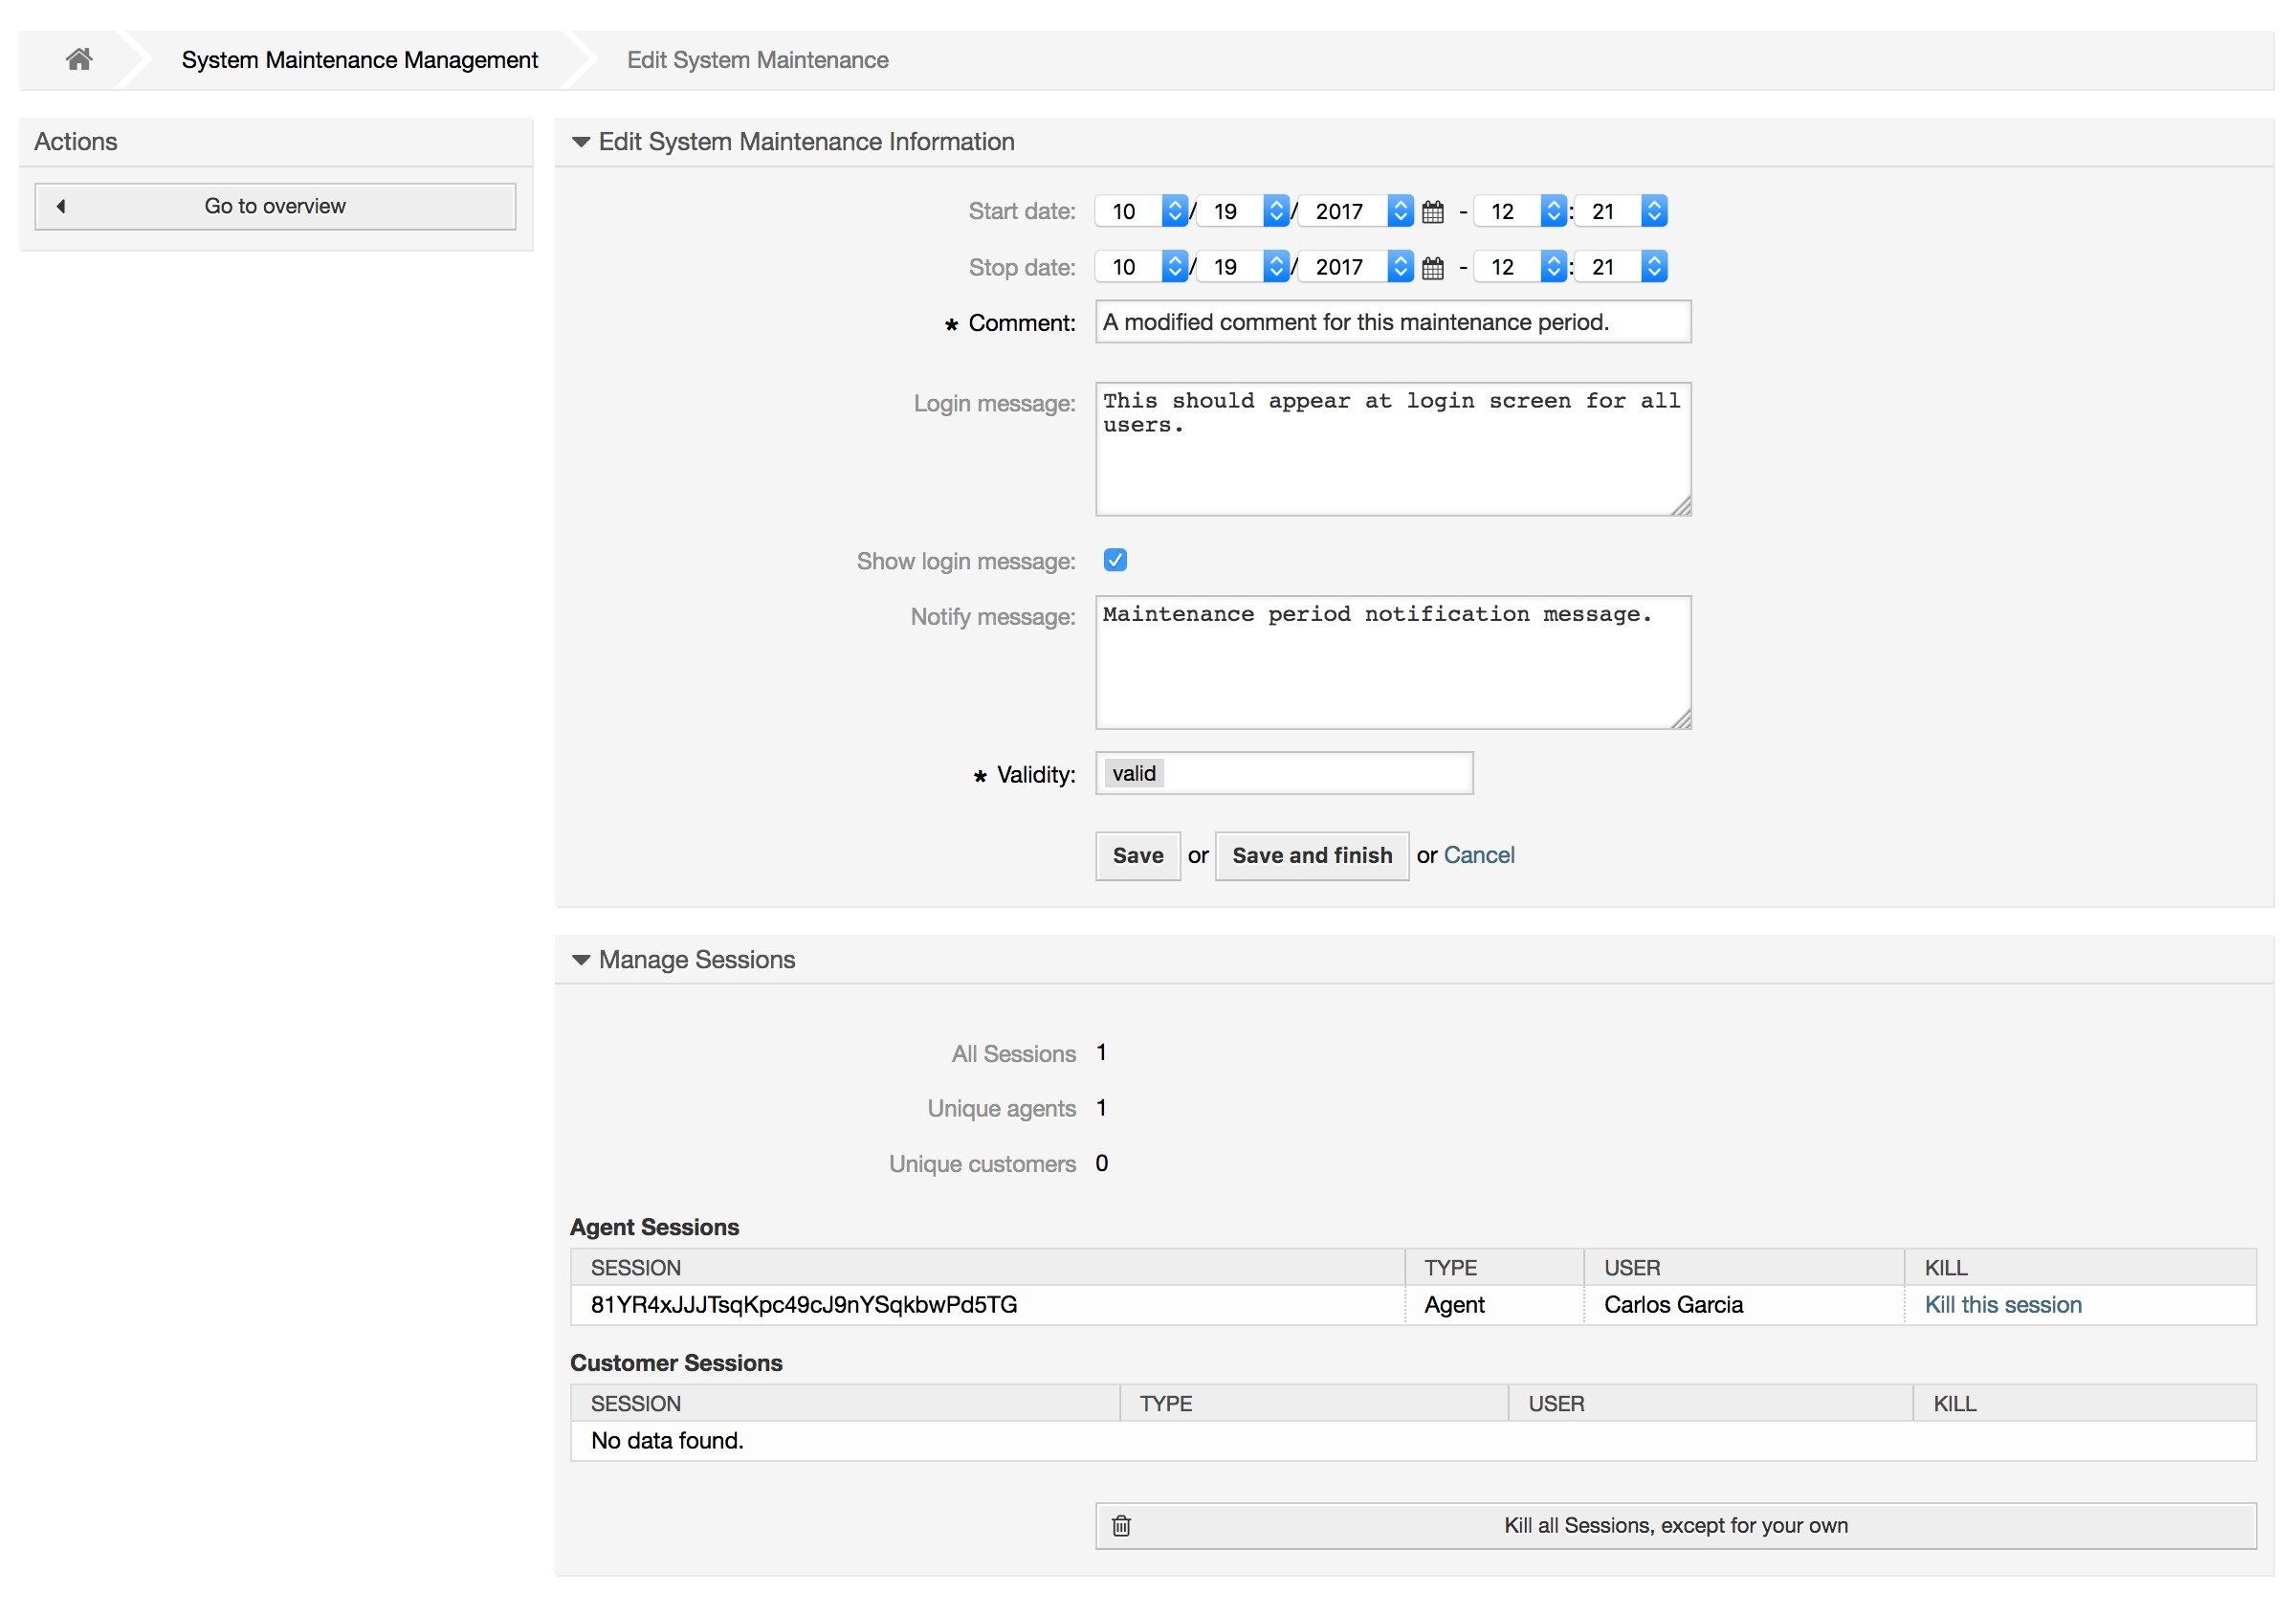Increment the Start date hour with up arrow
Screen dimensions: 2296x1616
(x=1552, y=205)
